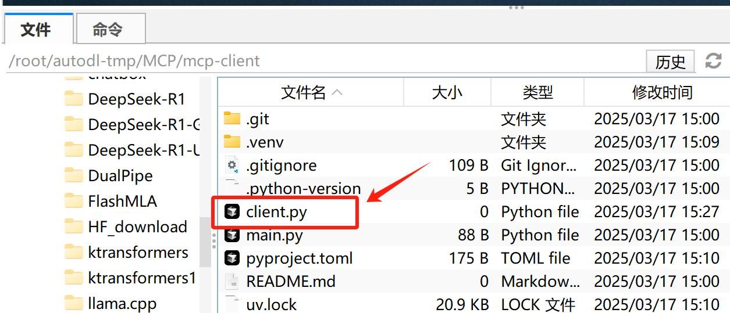
Task: Click the 175 B size cell
Action: point(468,258)
